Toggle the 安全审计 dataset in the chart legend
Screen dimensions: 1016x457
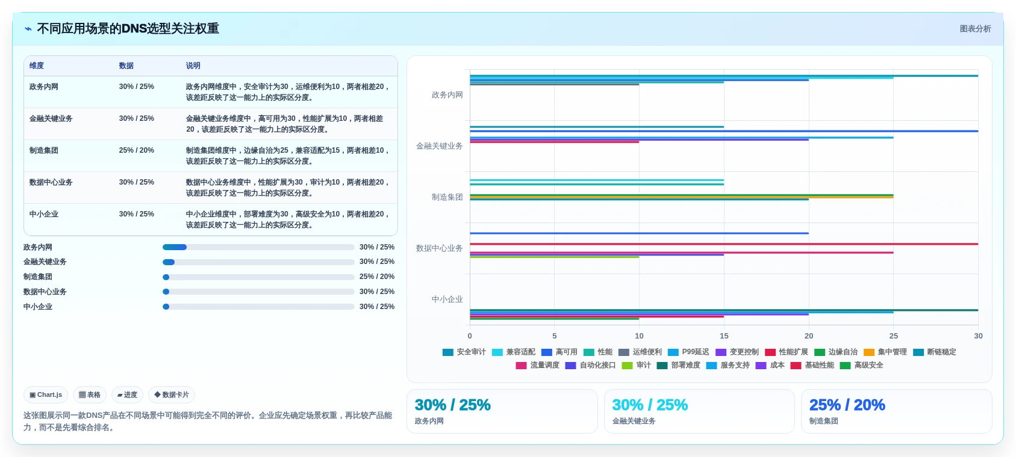coord(464,352)
